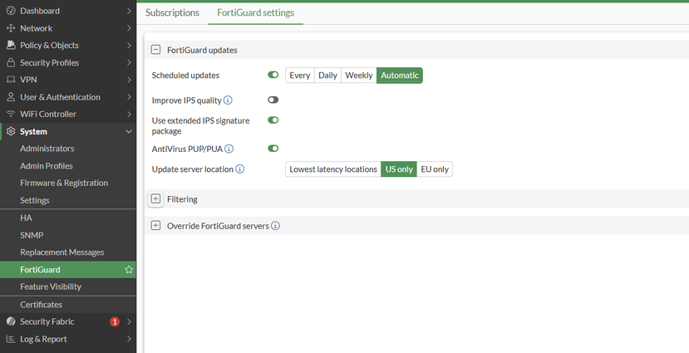Click the User & Authentication person icon
Viewport: 689px width, 353px height.
pyautogui.click(x=11, y=97)
